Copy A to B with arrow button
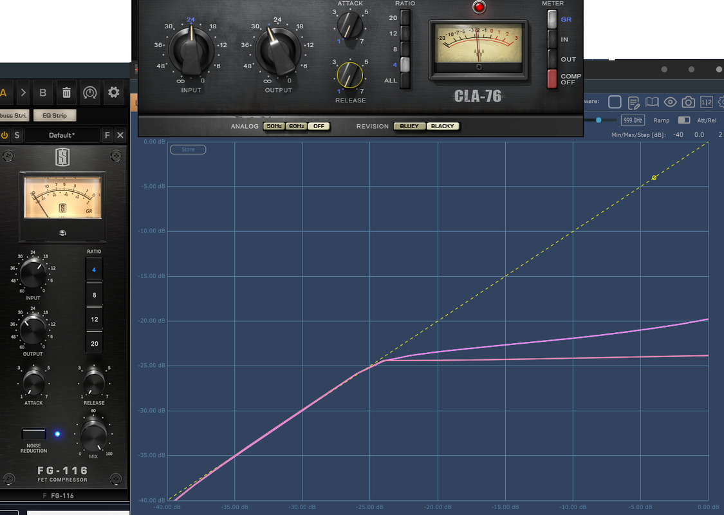 pyautogui.click(x=23, y=93)
